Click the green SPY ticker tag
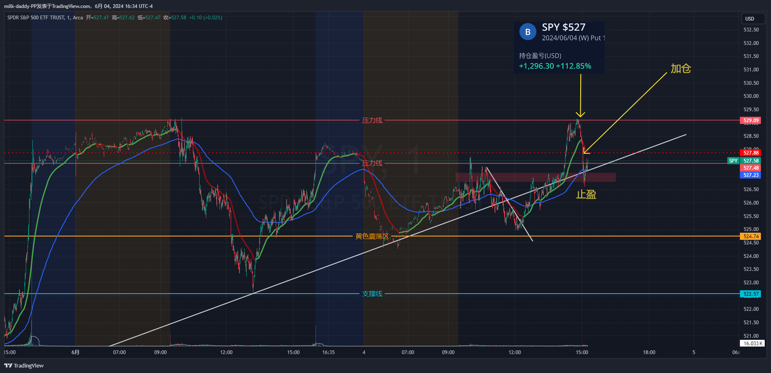 tap(733, 161)
